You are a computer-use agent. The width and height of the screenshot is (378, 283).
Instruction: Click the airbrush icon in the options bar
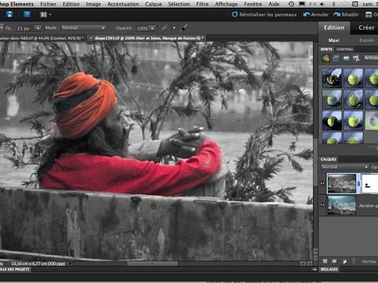coord(165,28)
